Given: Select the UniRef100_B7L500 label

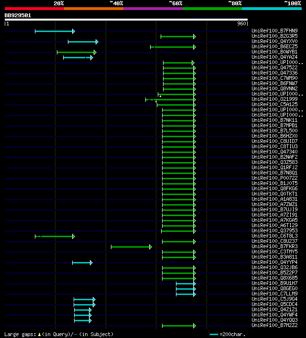Looking at the screenshot, I should pos(274,131).
